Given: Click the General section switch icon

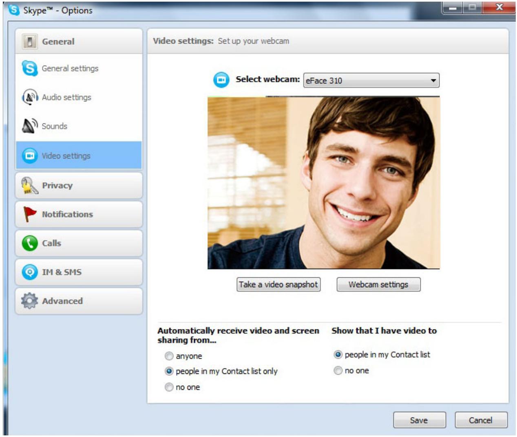Looking at the screenshot, I should pyautogui.click(x=29, y=41).
